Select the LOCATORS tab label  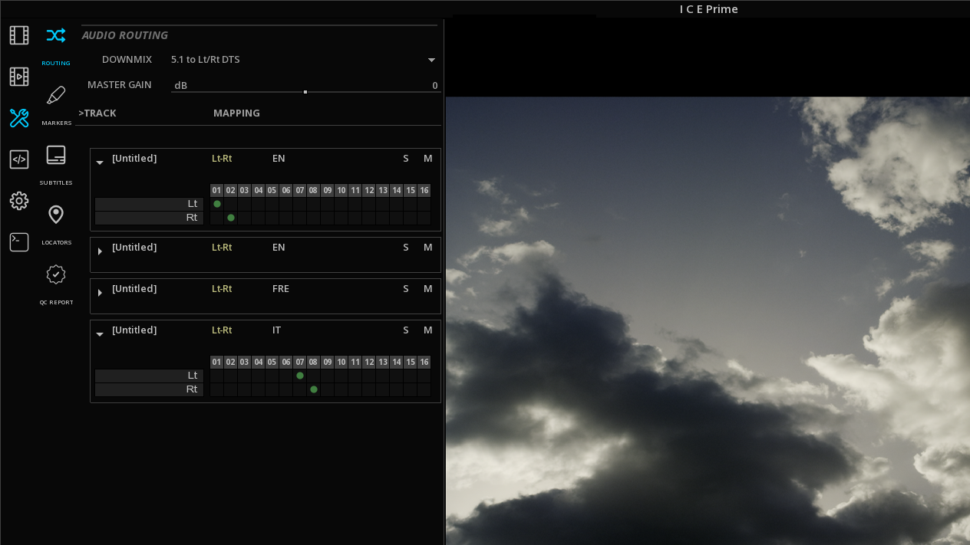pos(57,243)
